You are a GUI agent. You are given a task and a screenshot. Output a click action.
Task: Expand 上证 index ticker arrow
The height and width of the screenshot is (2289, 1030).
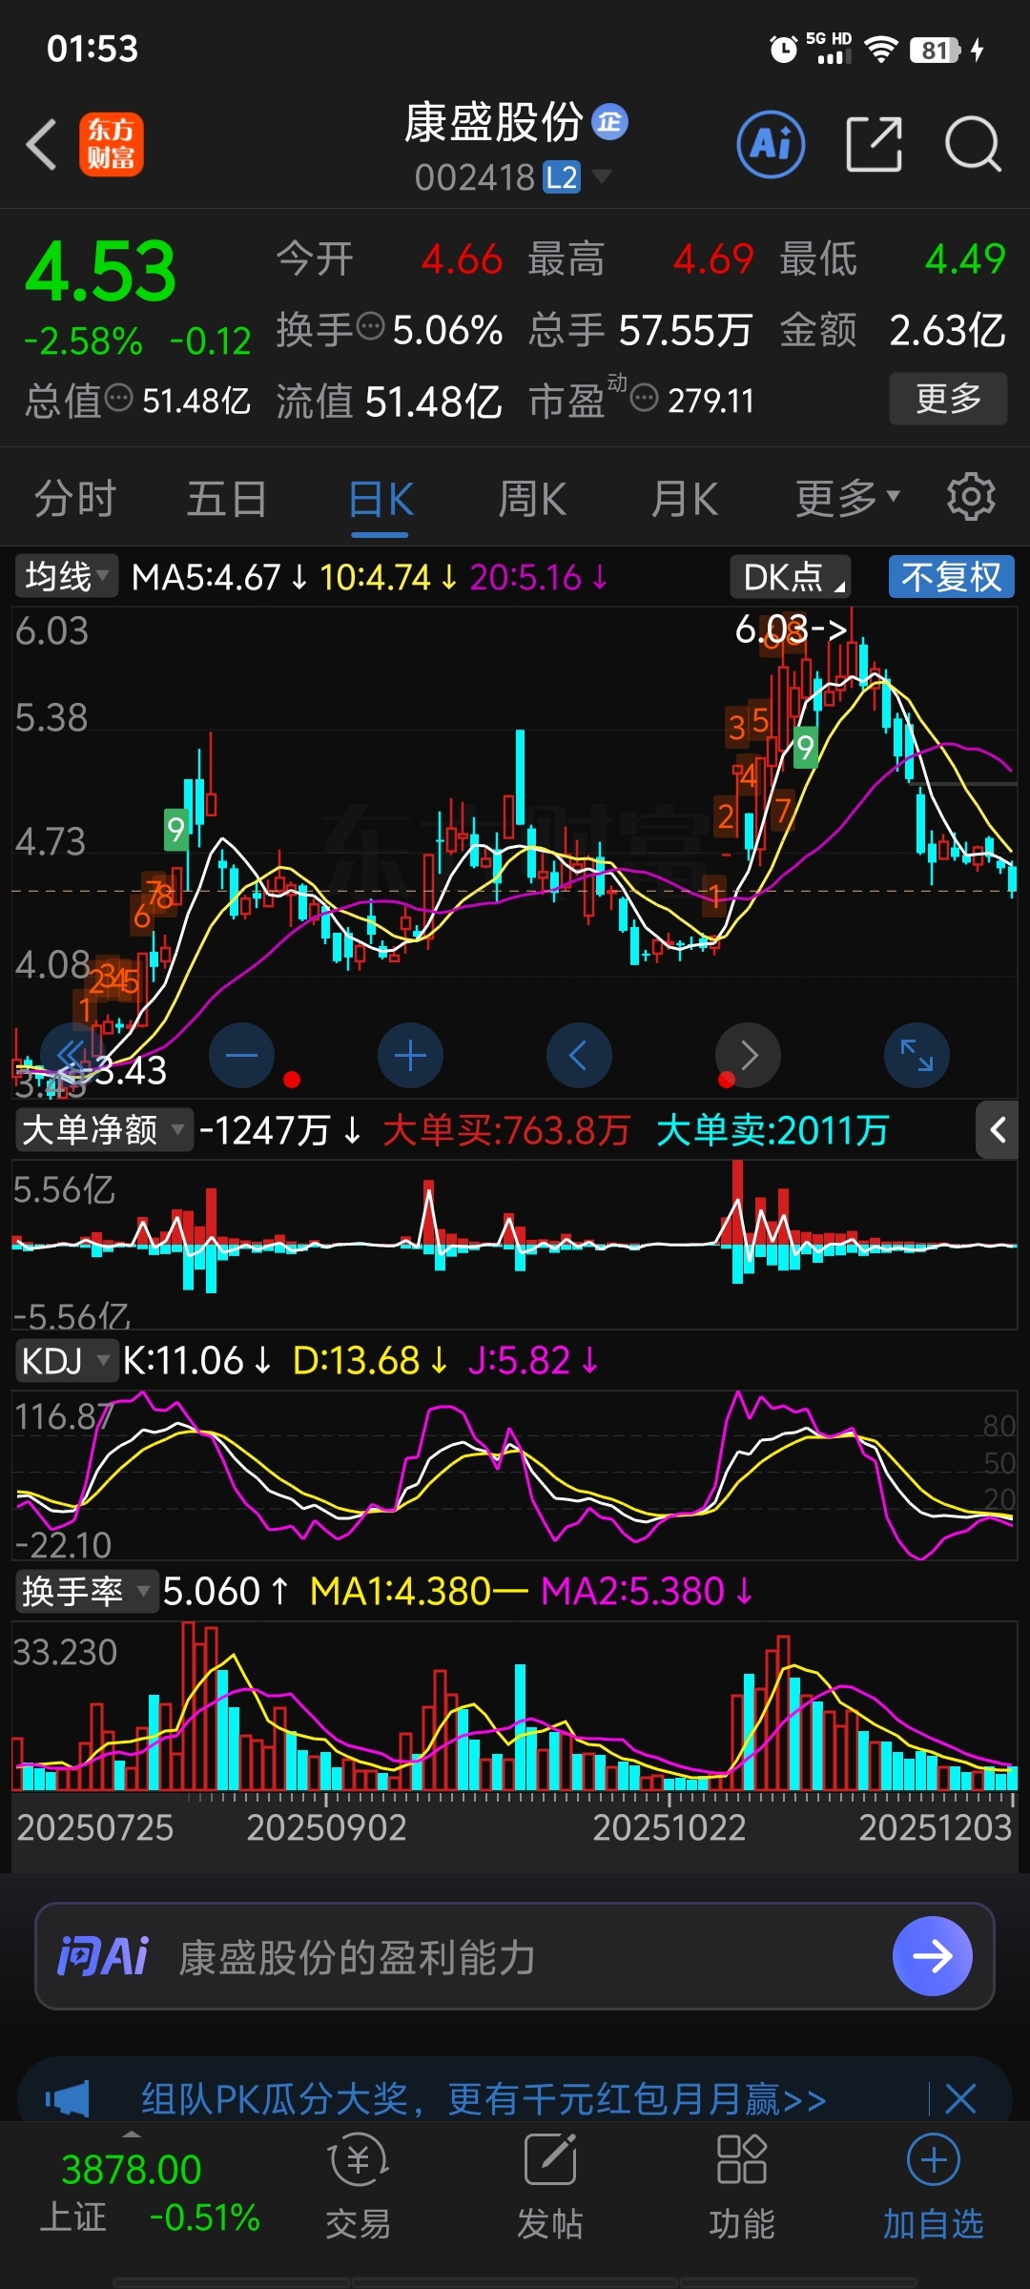point(132,2134)
